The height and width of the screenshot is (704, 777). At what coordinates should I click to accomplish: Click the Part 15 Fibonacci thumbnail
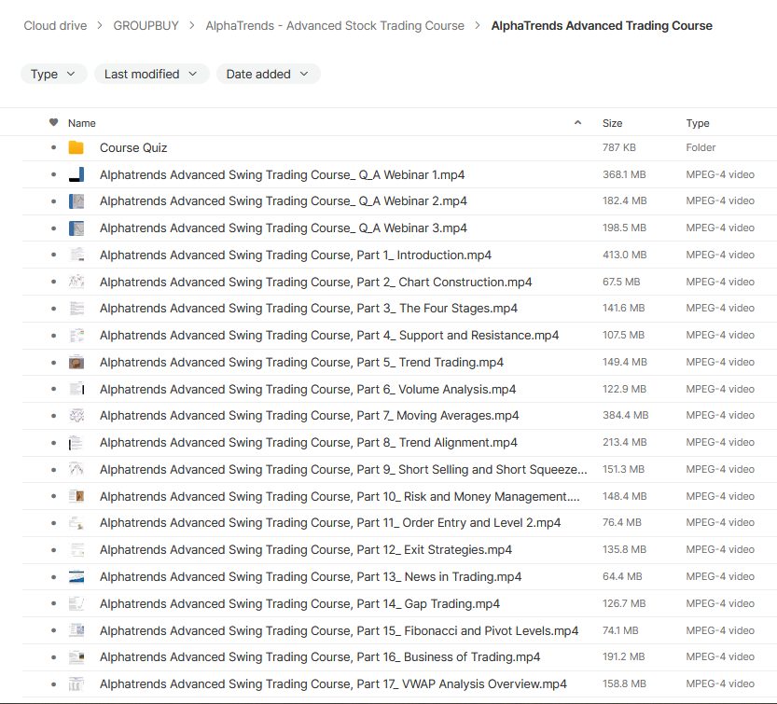tap(76, 630)
